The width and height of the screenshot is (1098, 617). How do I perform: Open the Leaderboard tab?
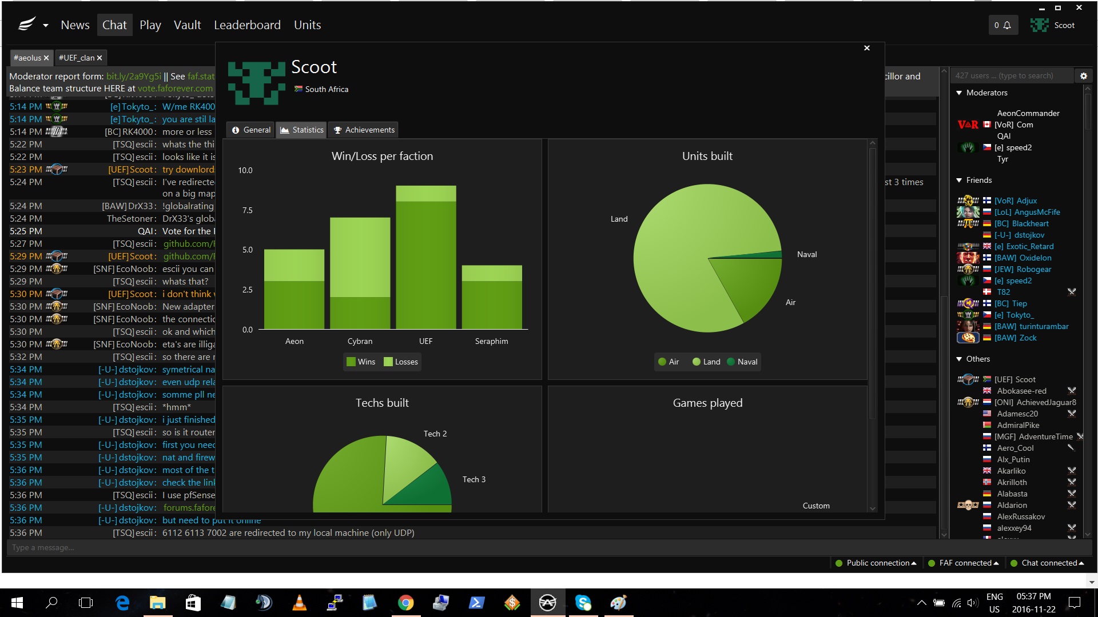[x=247, y=25]
